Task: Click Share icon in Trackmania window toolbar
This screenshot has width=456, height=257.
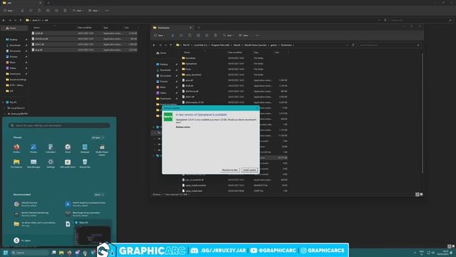Action: [x=207, y=35]
